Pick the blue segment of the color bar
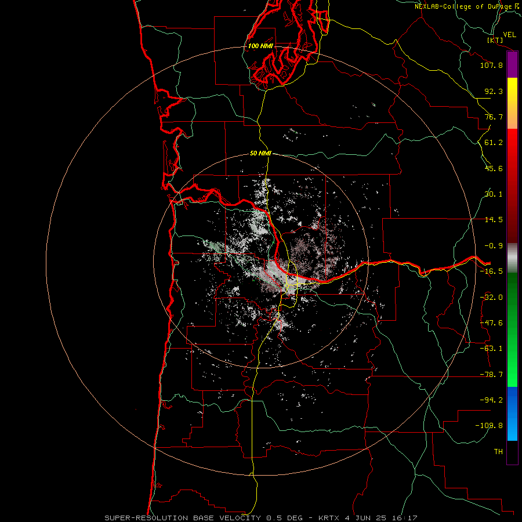This screenshot has width=522, height=522. click(x=512, y=414)
